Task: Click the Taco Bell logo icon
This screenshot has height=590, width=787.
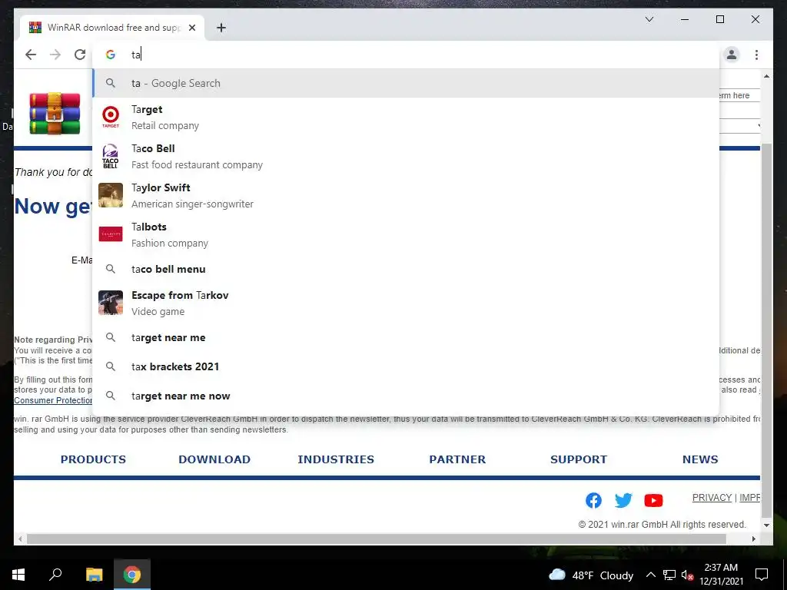Action: 111,156
